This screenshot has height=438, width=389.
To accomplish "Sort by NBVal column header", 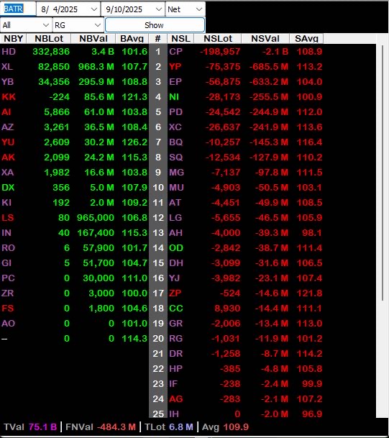I will (93, 39).
